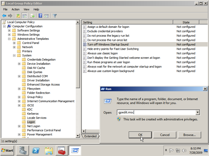The height and width of the screenshot is (156, 209).
Task: Open the Action menu
Action: point(15,9)
